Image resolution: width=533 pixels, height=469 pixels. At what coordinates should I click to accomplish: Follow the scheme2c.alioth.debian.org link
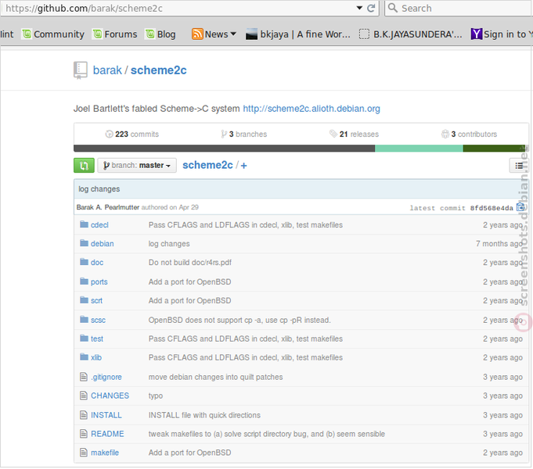click(312, 109)
